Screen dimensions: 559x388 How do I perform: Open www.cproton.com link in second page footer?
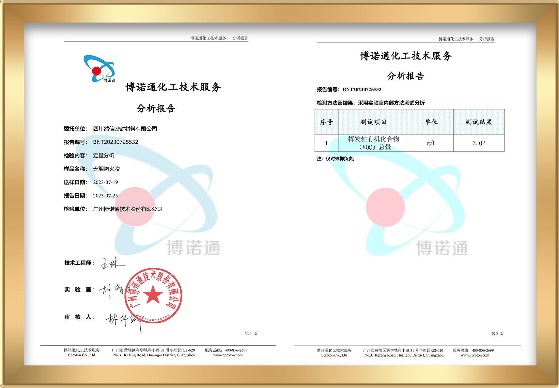point(475,355)
